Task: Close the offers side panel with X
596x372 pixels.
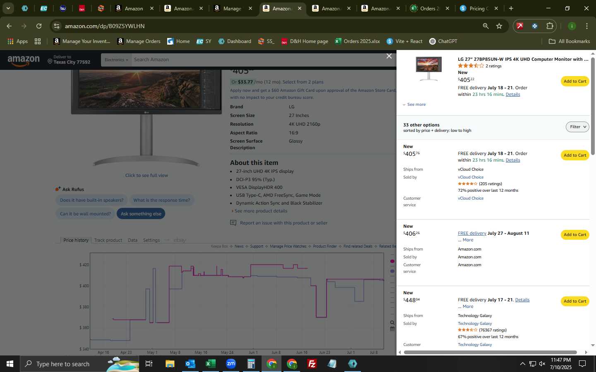Action: 389,56
